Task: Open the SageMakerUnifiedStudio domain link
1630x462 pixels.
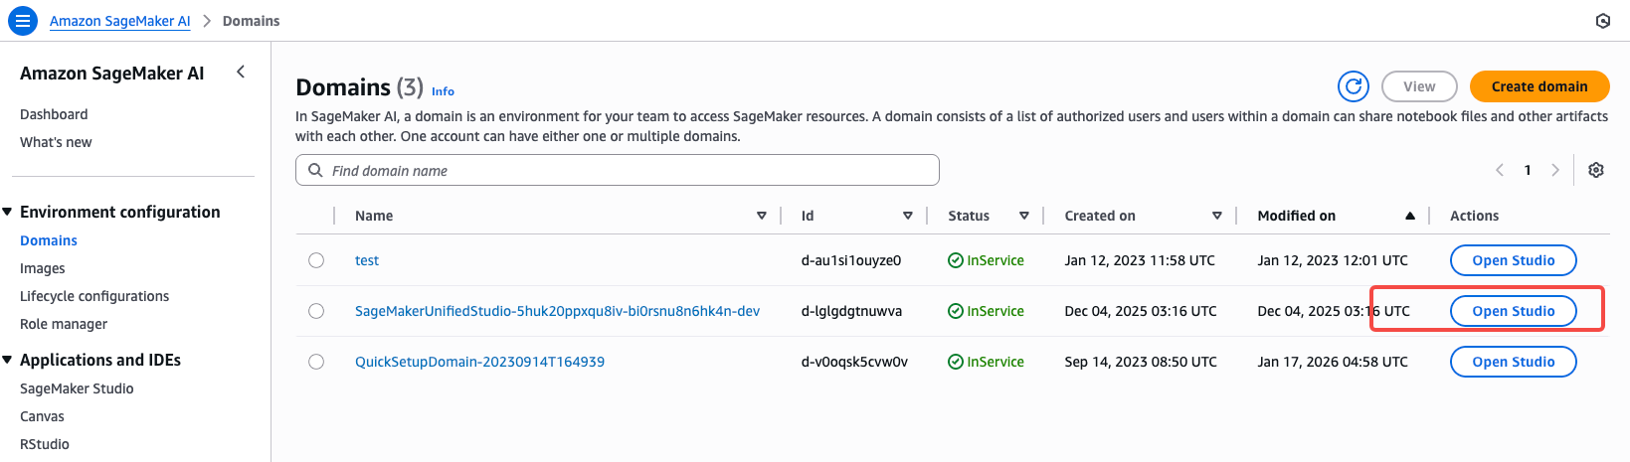Action: click(x=557, y=311)
